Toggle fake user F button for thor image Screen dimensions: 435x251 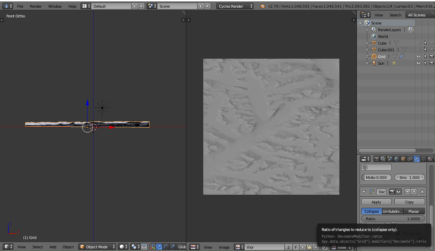pos(296,247)
